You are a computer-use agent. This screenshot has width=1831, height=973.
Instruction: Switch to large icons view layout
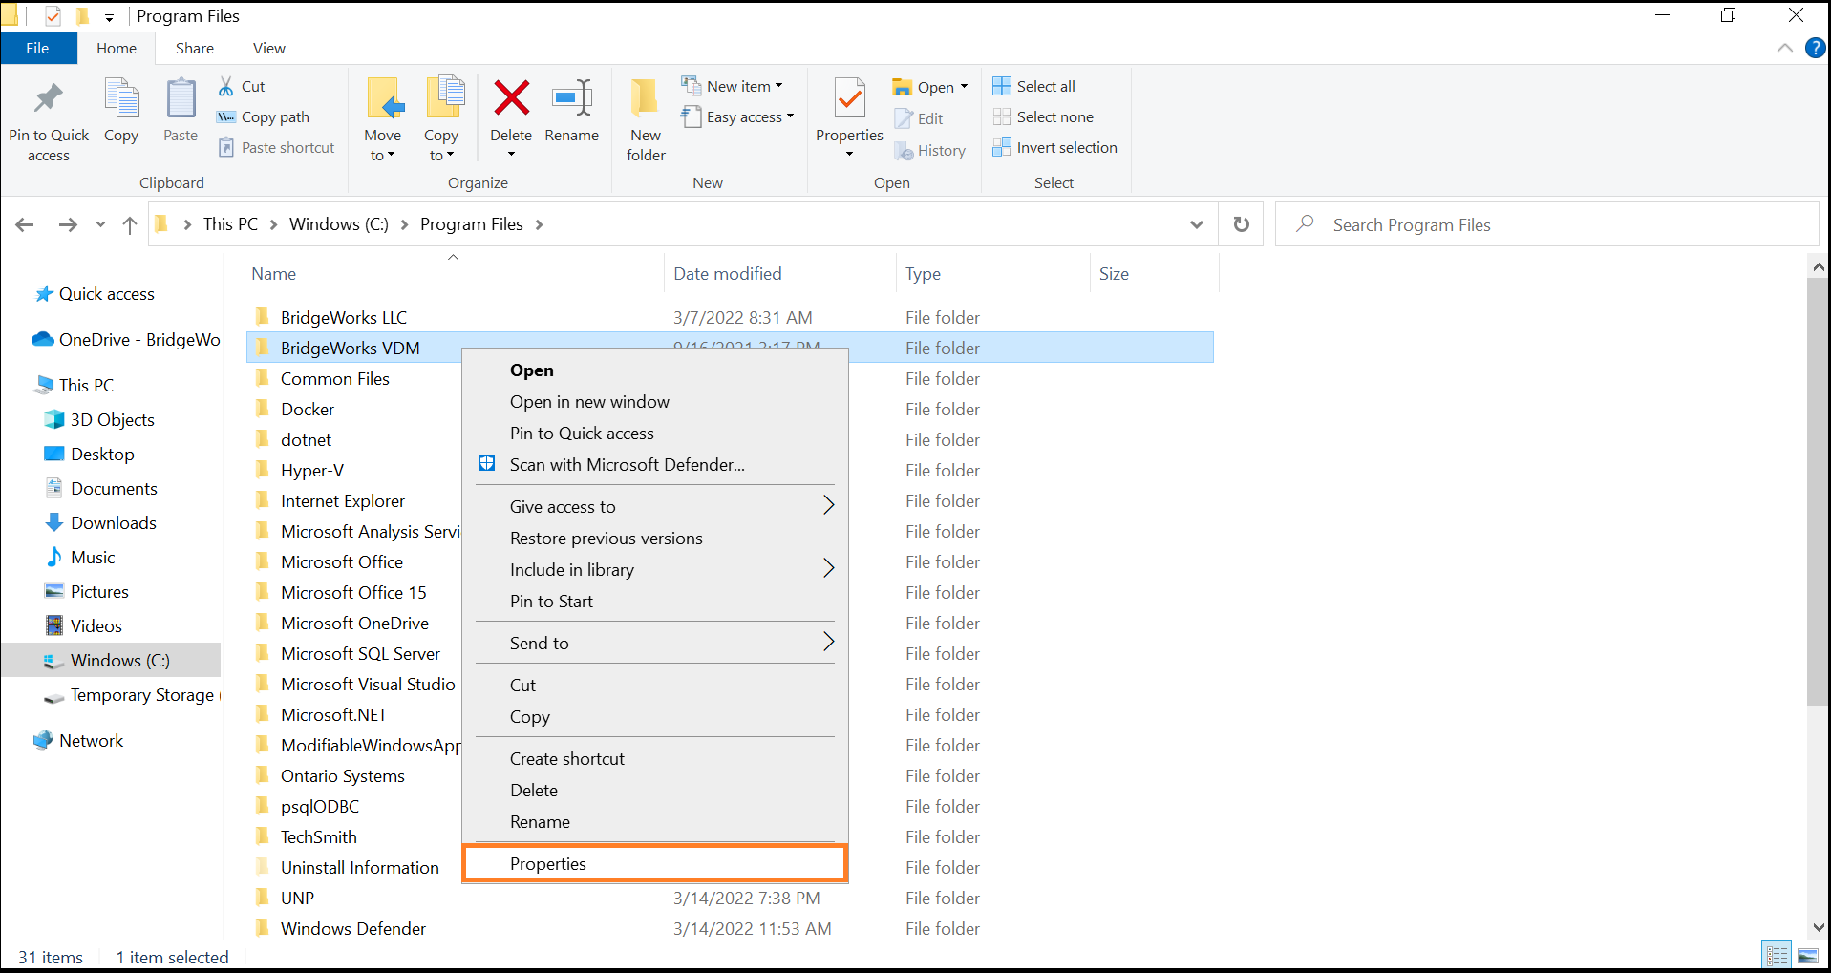coord(1808,955)
